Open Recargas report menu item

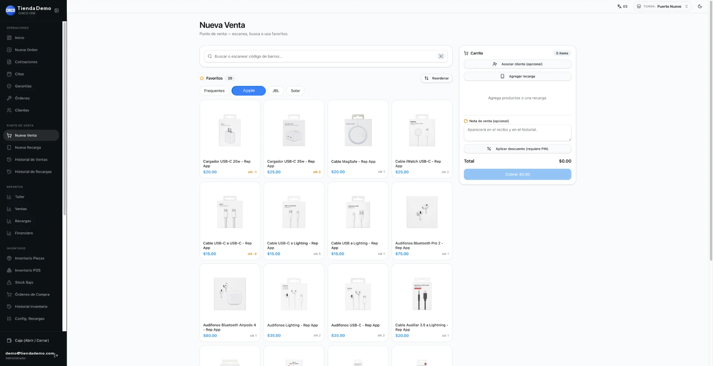pyautogui.click(x=31, y=221)
